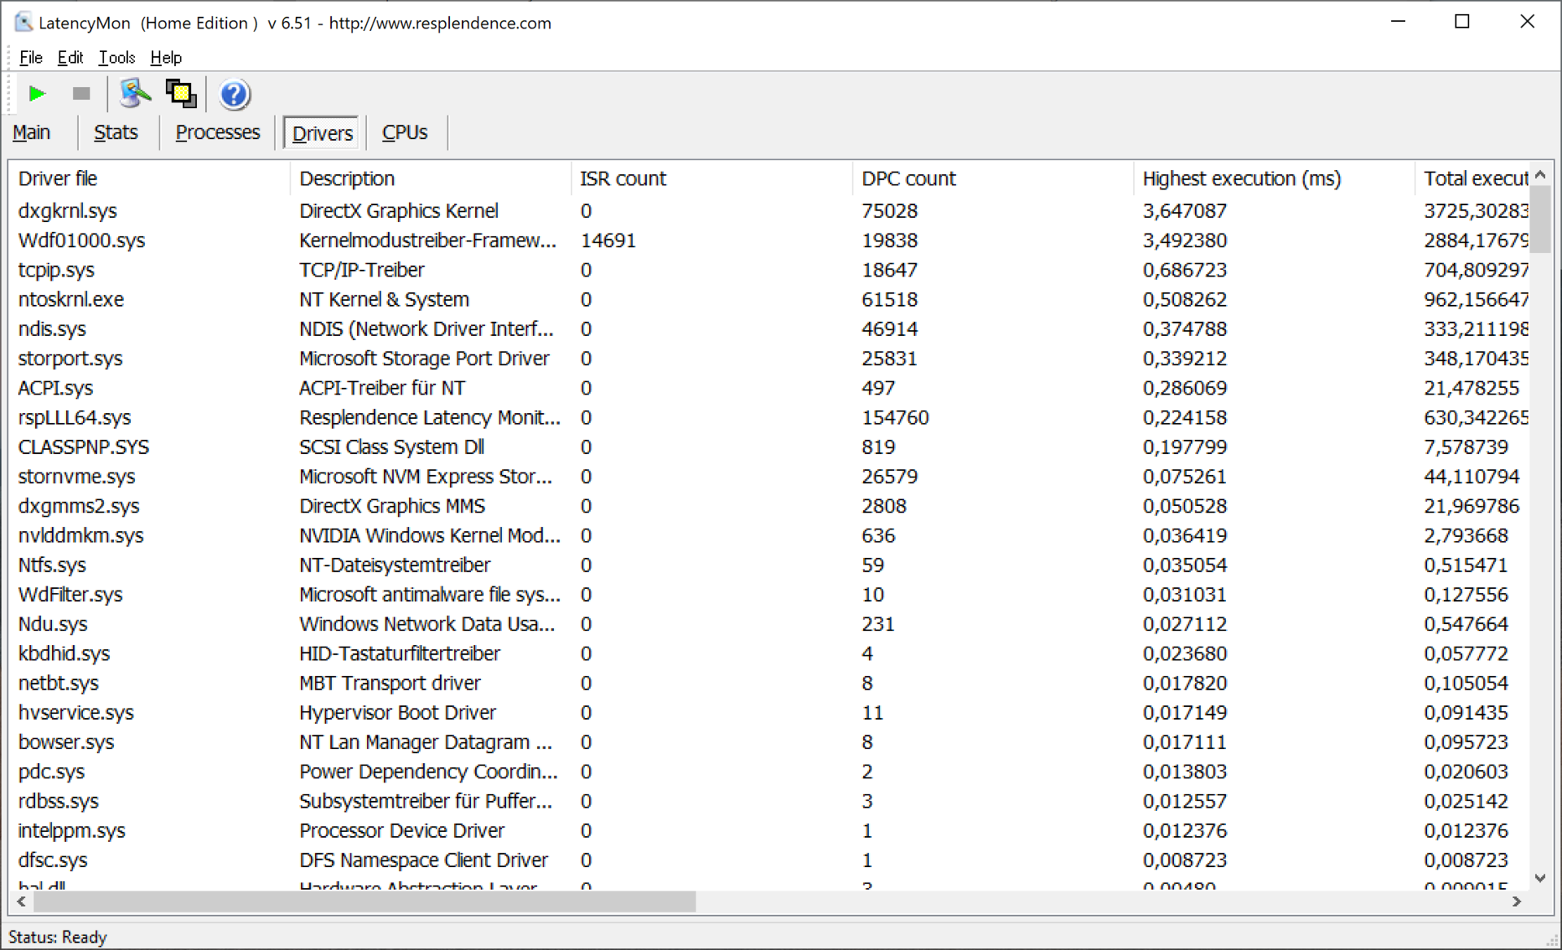Start monitoring with the green play button
Screen dimensions: 1562x950
[37, 94]
